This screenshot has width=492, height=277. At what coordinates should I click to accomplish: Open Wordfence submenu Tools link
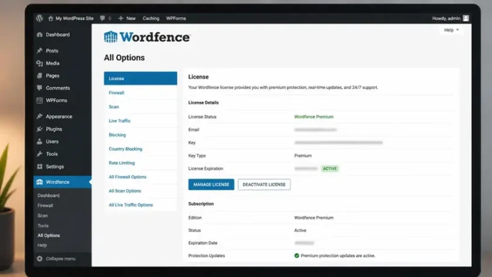[43, 226]
